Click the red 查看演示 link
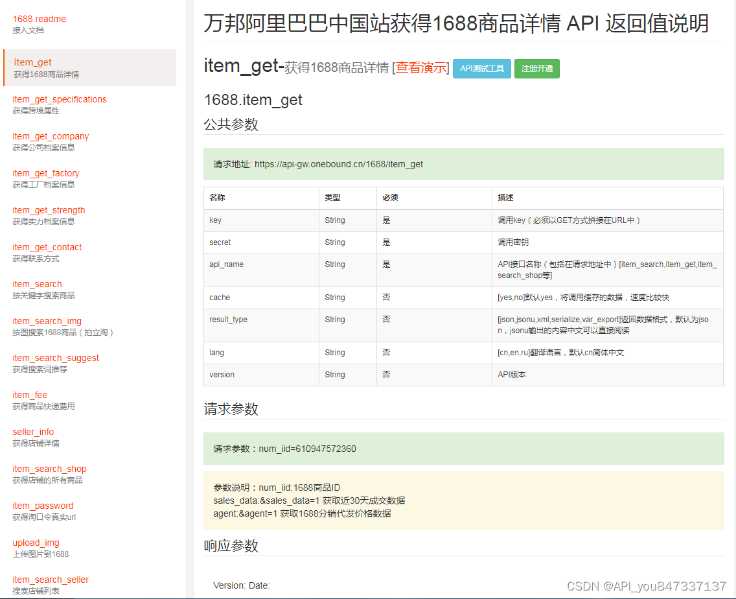Viewport: 736px width, 599px height. (x=421, y=68)
